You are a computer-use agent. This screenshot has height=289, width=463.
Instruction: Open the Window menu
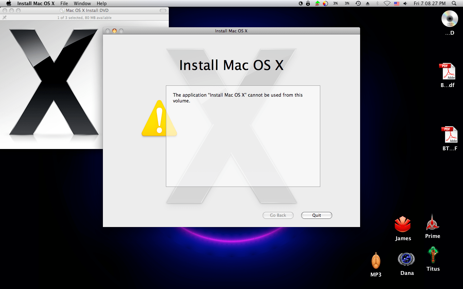[82, 4]
